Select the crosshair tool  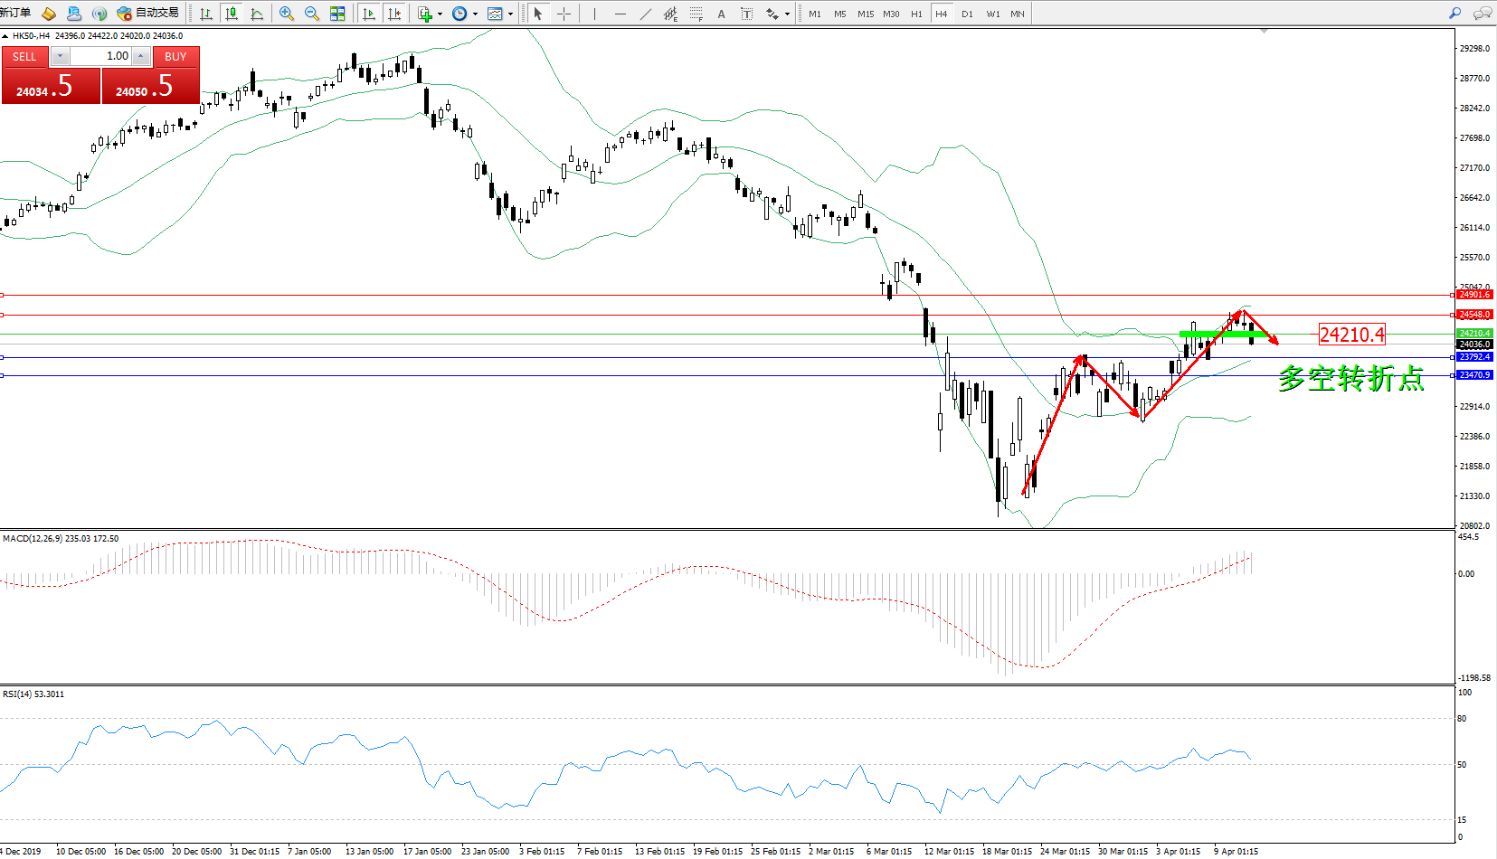[x=564, y=14]
